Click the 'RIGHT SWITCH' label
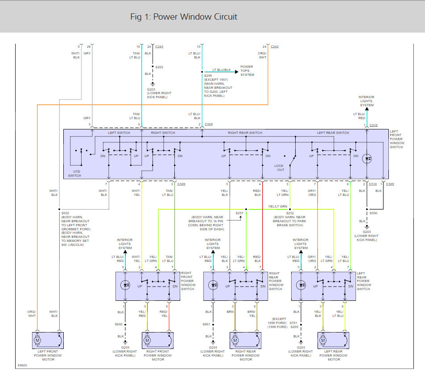 tap(163, 133)
